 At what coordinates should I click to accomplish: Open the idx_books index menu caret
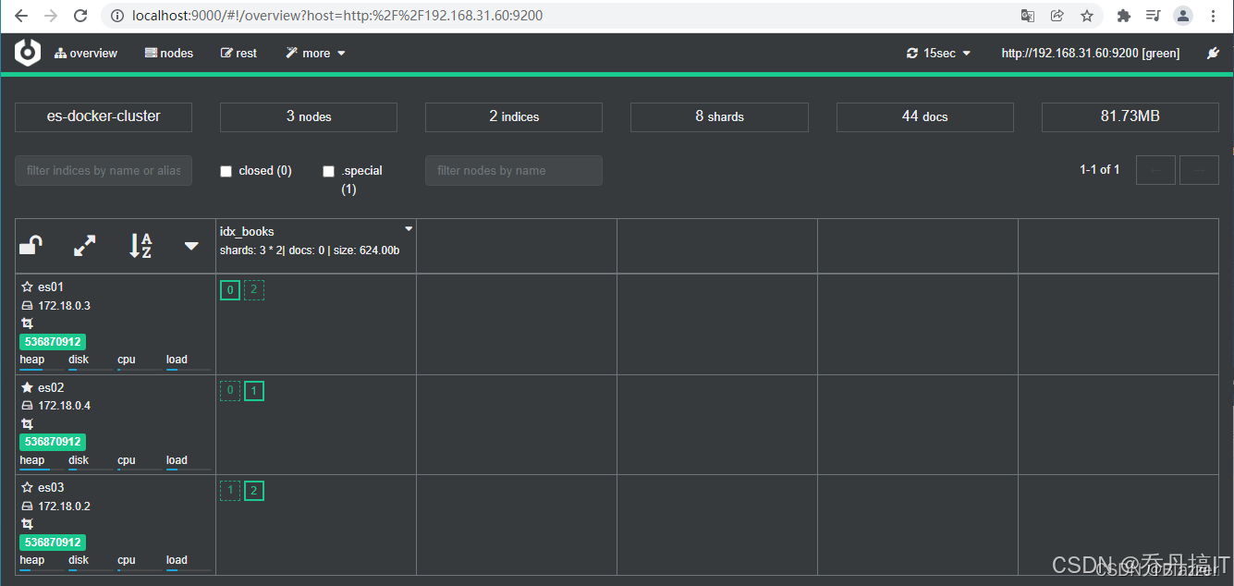[x=409, y=228]
